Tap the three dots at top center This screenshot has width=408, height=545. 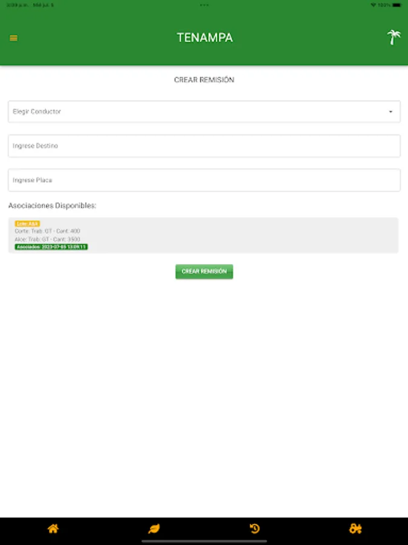coord(204,5)
